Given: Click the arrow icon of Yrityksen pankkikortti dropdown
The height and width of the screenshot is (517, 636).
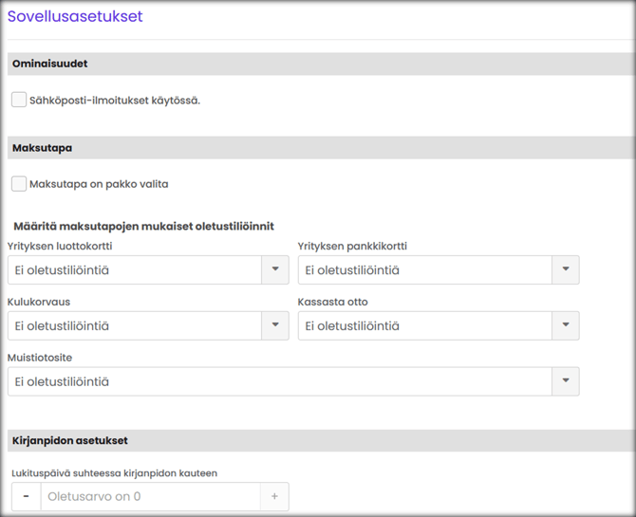Looking at the screenshot, I should [x=566, y=269].
